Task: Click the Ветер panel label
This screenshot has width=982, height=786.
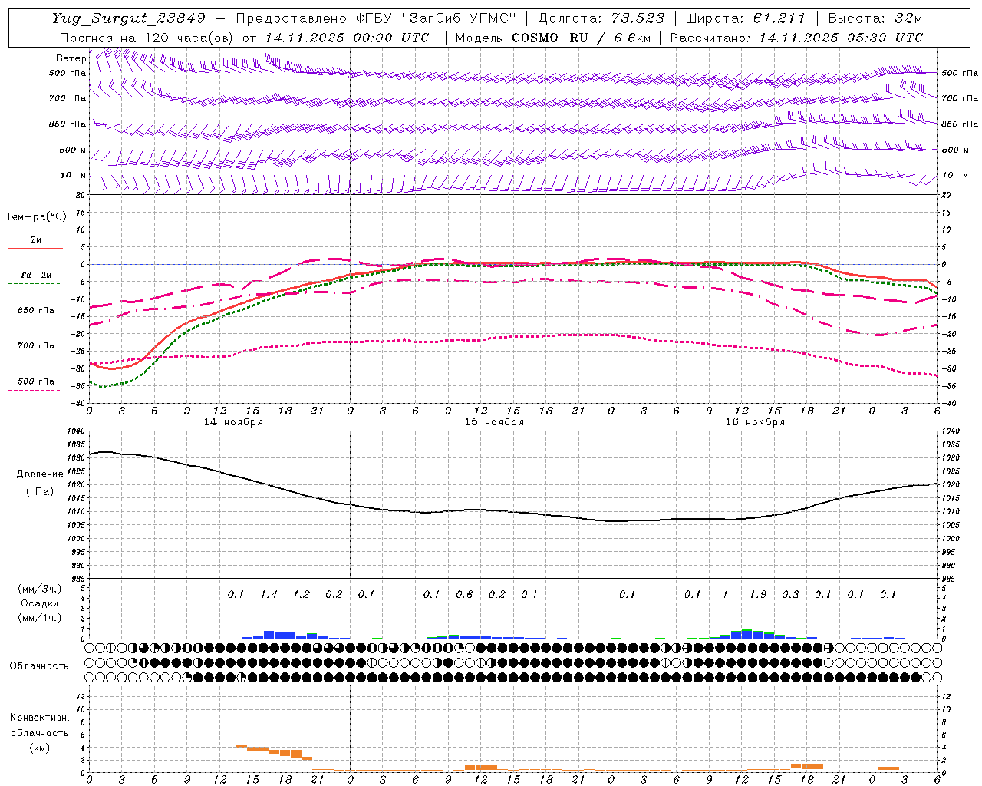Action: 71,58
